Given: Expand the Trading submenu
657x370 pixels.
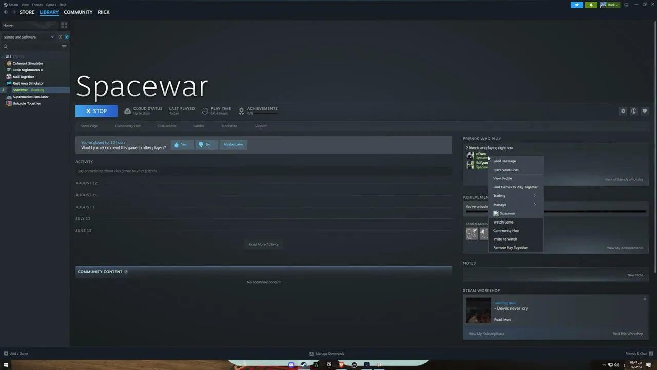Looking at the screenshot, I should point(515,196).
